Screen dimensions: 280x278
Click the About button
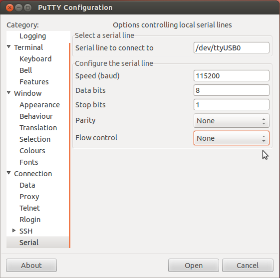pos(31,266)
